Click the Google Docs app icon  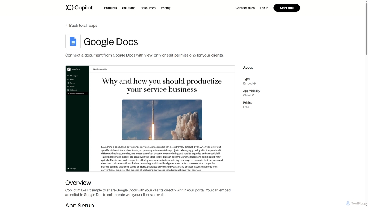pyautogui.click(x=73, y=41)
